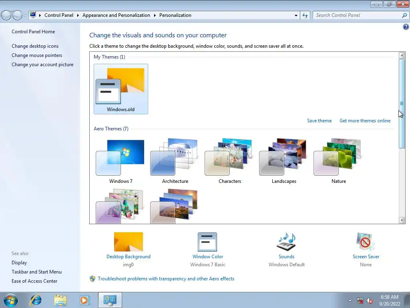
Task: Open Windows Media Player from taskbar
Action: [85, 300]
